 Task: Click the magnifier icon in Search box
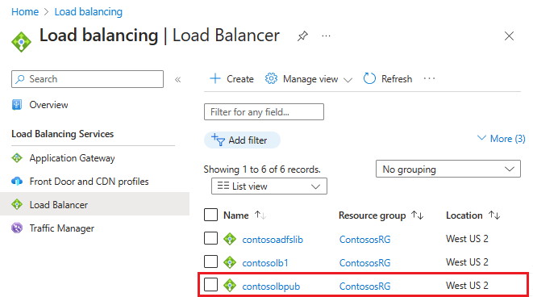coord(20,79)
